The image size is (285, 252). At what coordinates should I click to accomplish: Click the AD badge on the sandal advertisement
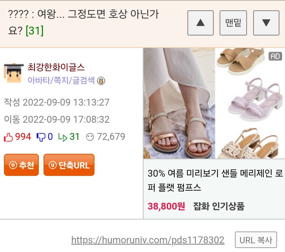click(275, 56)
